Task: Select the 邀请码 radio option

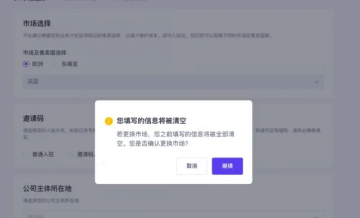Action: tap(71, 155)
